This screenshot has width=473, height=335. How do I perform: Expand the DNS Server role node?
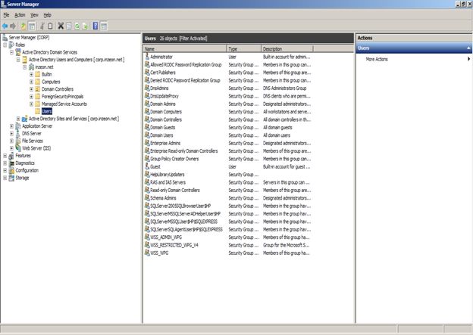11,133
